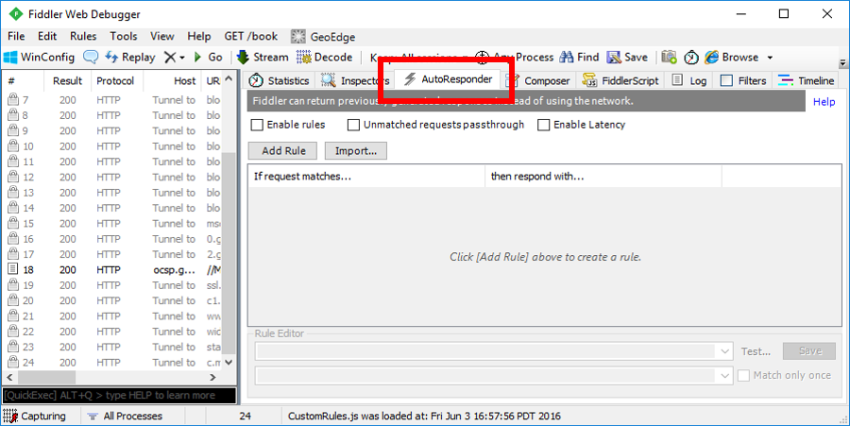Toggle the Enable Latency checkbox
850x426 pixels.
[x=543, y=125]
